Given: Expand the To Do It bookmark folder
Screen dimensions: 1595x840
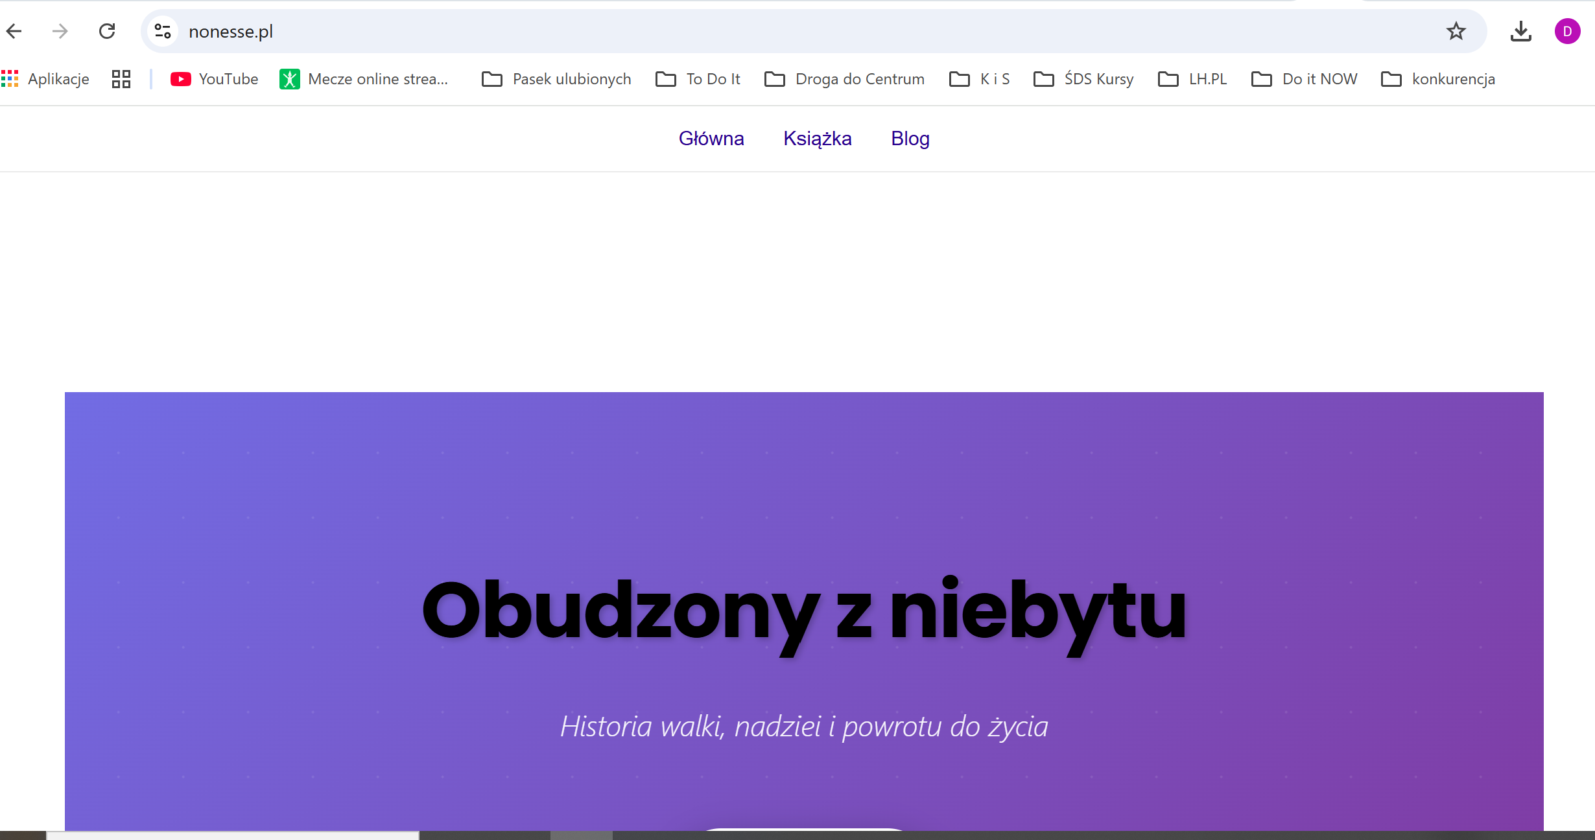Looking at the screenshot, I should click(x=698, y=79).
